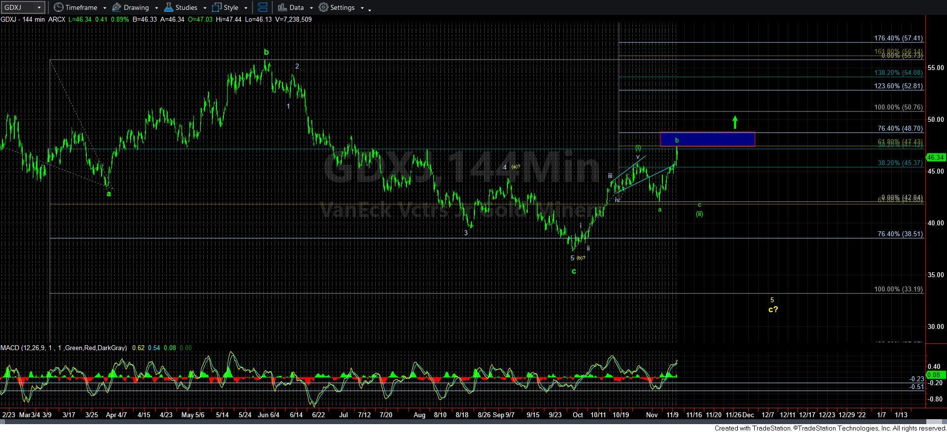
Task: Open the Drawing menu label
Action: [137, 7]
